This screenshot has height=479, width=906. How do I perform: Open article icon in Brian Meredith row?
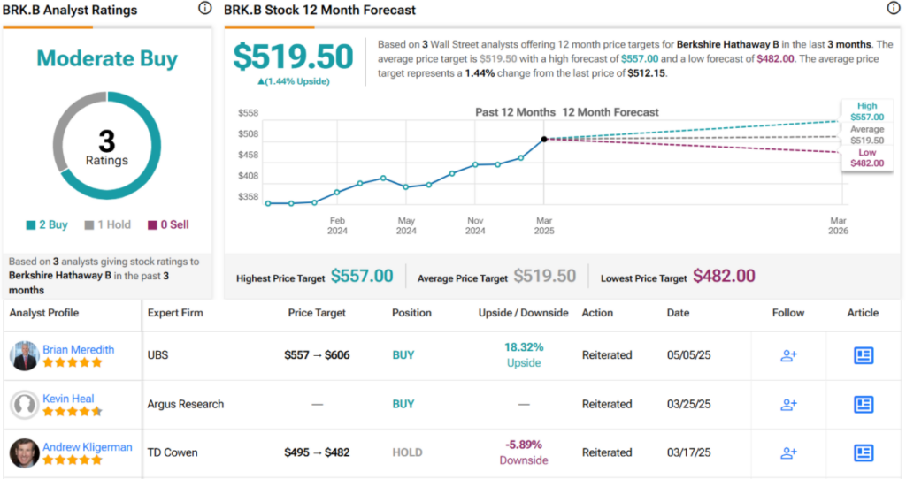864,355
